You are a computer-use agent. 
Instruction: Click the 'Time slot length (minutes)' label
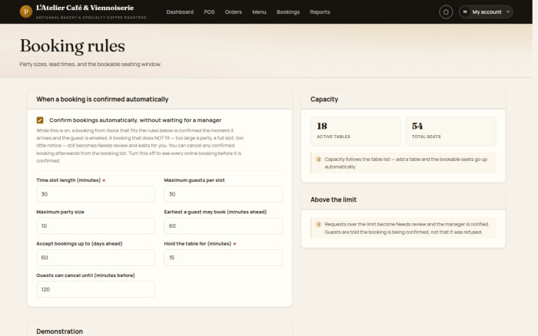pyautogui.click(x=68, y=180)
